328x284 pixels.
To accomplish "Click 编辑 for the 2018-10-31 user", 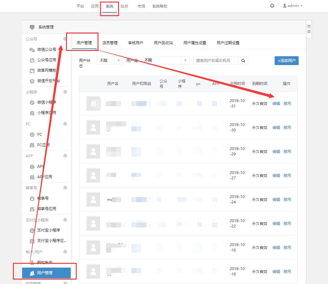I will 276,104.
